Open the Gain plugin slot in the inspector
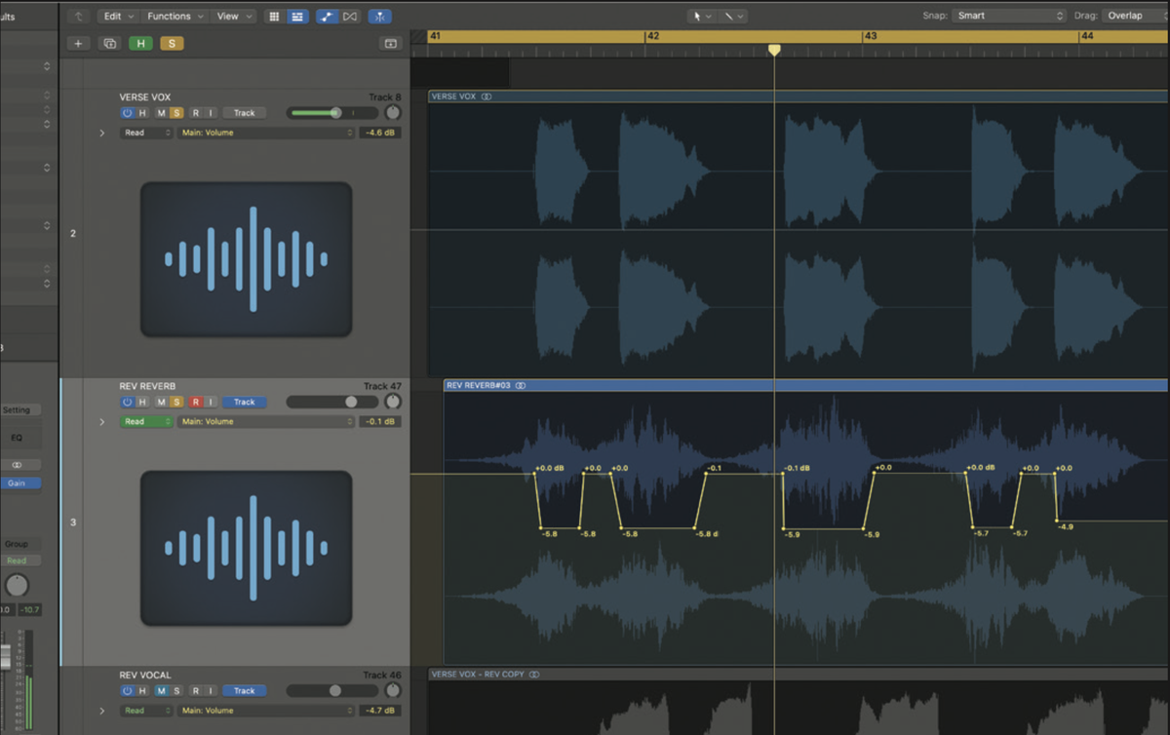The image size is (1170, 735). (x=19, y=482)
